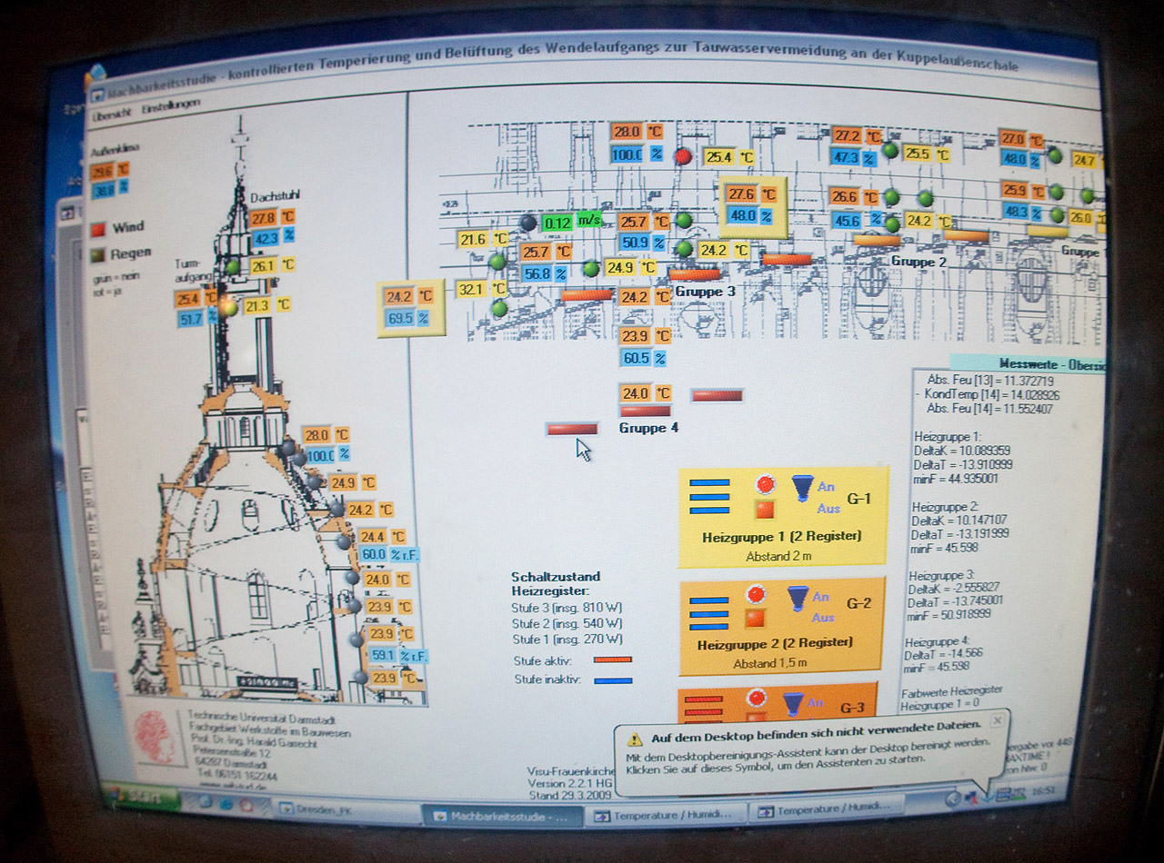Click red round lamp in Heizgruppe 2
The height and width of the screenshot is (863, 1164).
(755, 595)
